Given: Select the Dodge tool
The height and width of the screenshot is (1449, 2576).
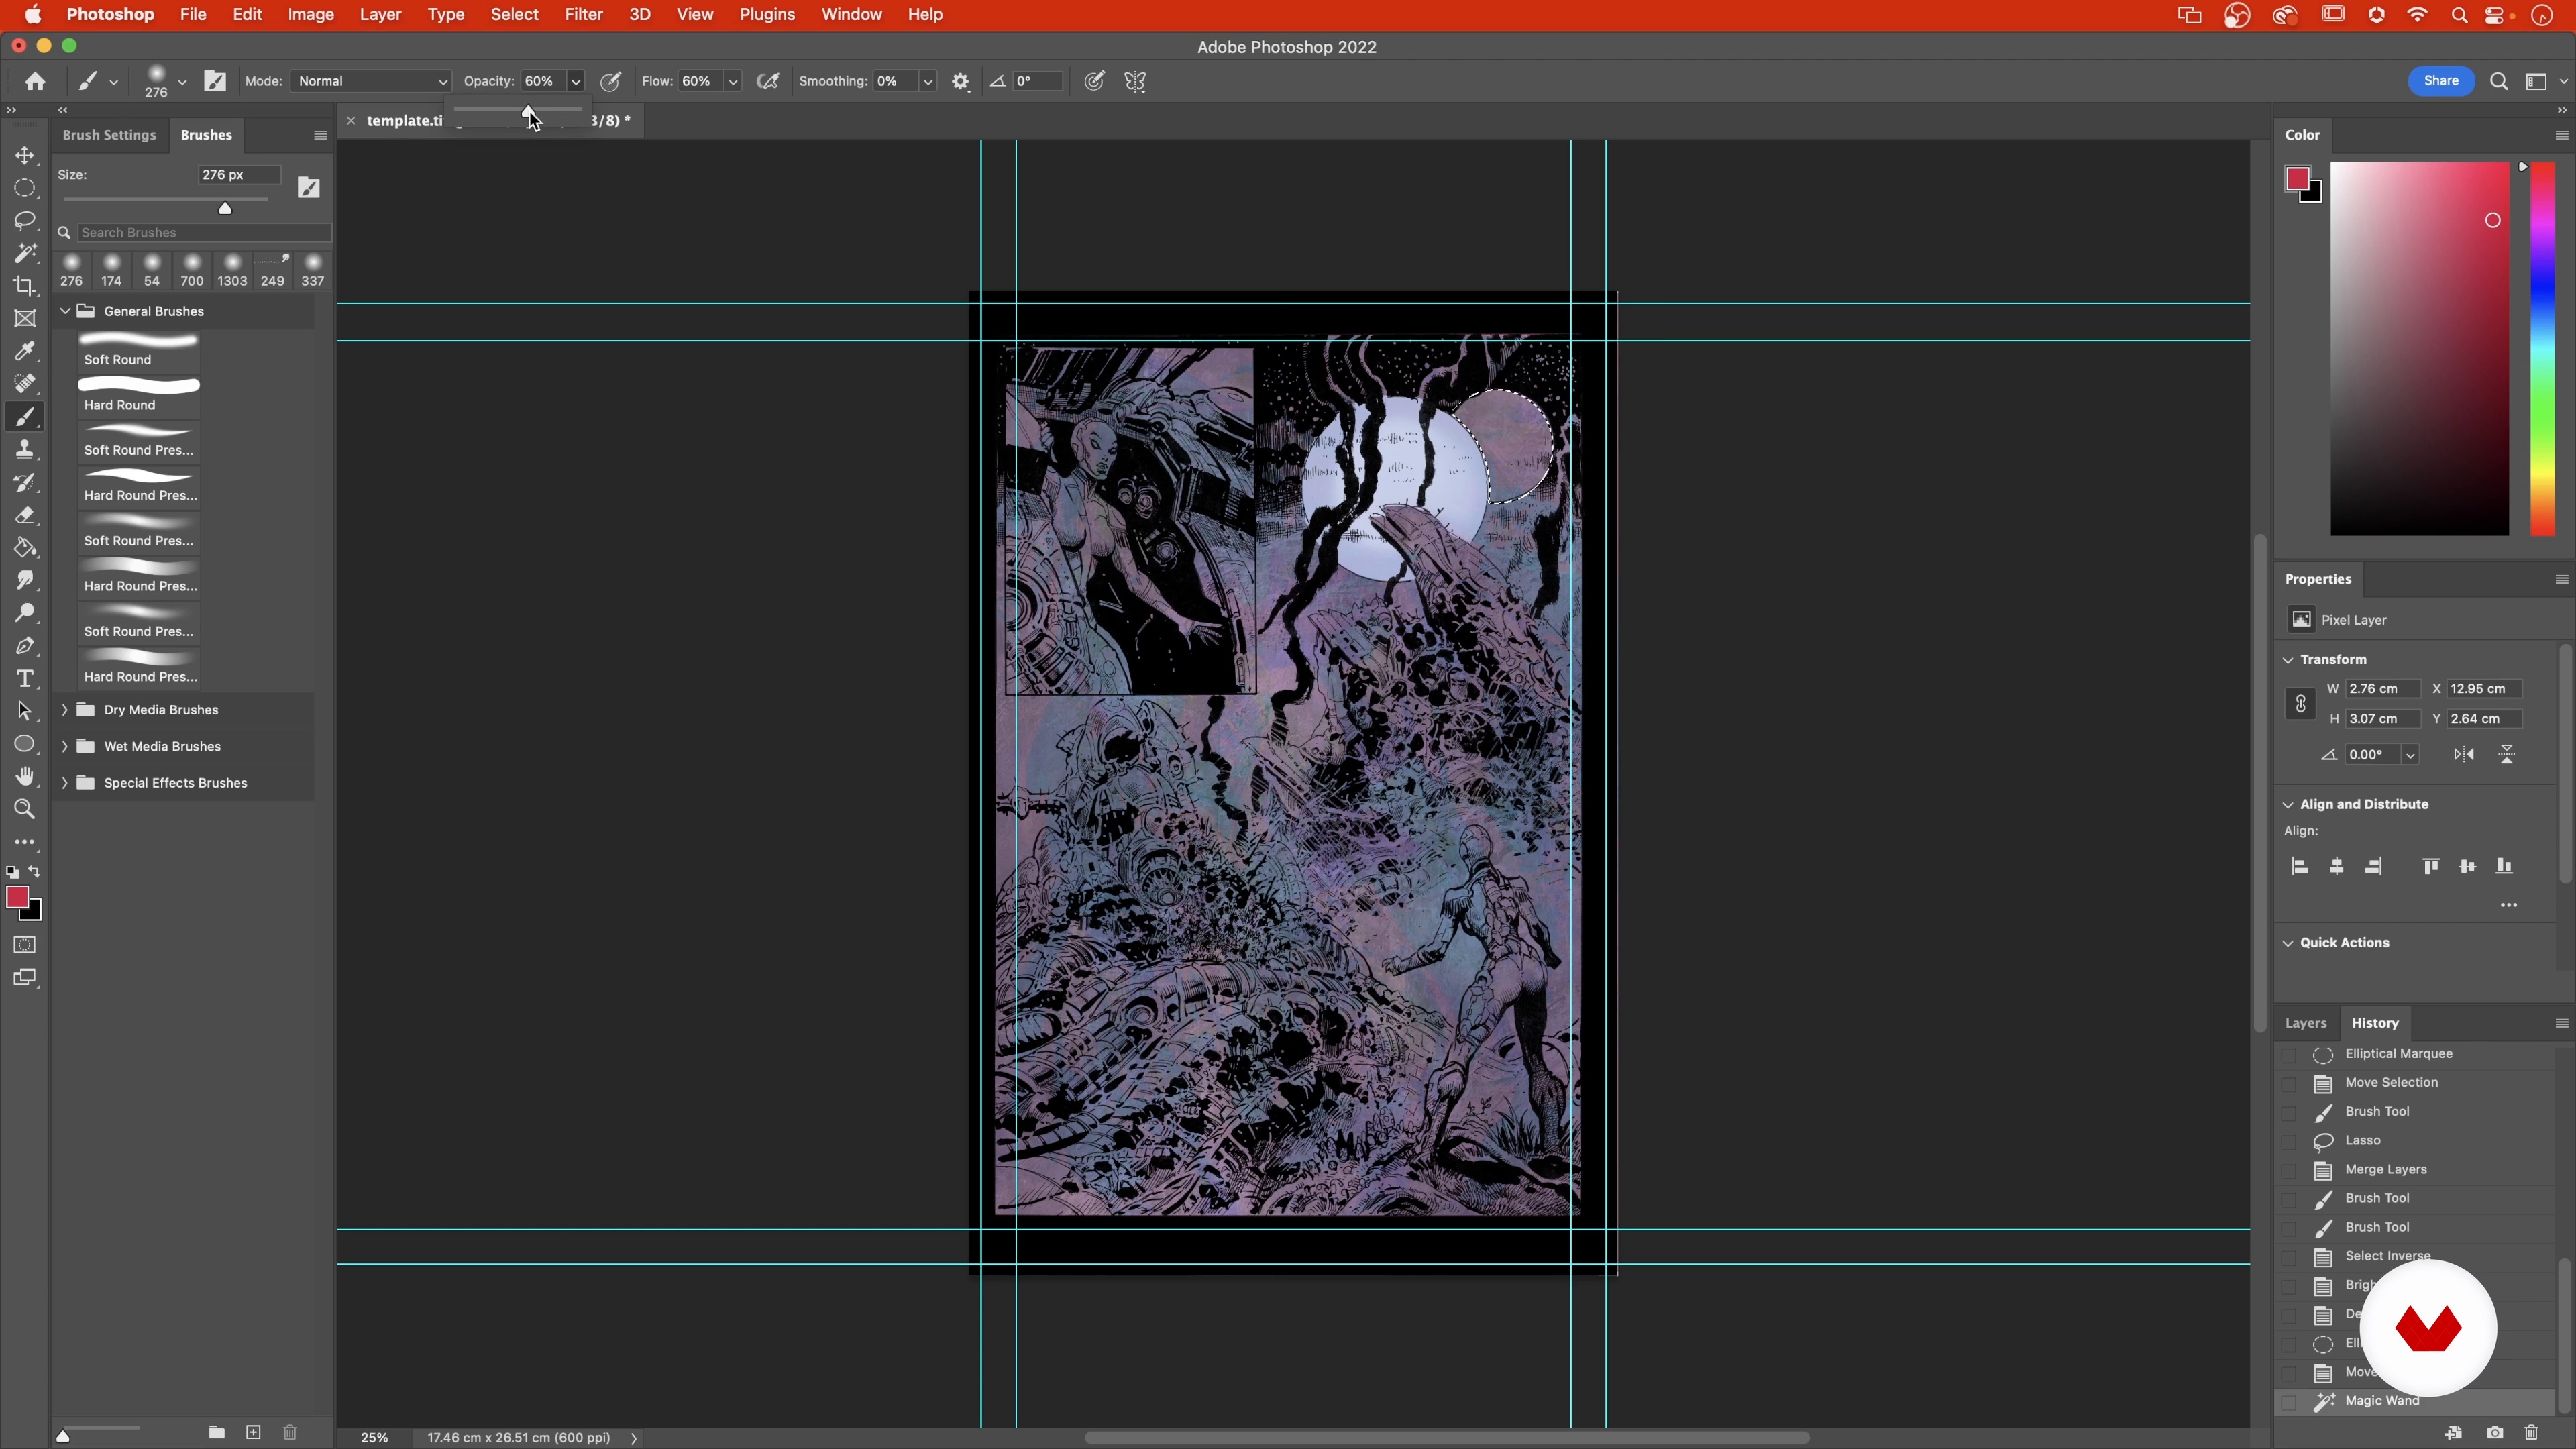Looking at the screenshot, I should [x=25, y=613].
